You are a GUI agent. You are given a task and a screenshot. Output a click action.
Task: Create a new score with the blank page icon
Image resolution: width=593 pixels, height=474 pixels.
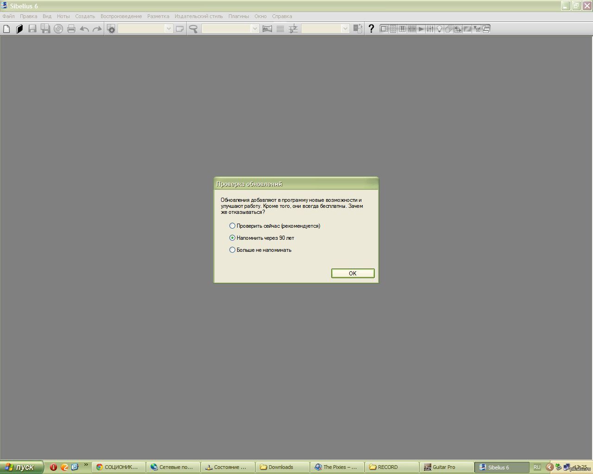tap(6, 29)
